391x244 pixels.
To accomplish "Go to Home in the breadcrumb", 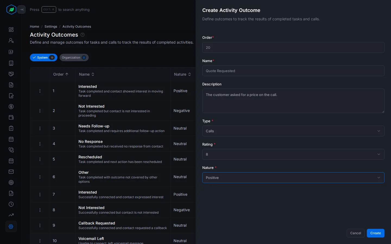I will point(34,27).
